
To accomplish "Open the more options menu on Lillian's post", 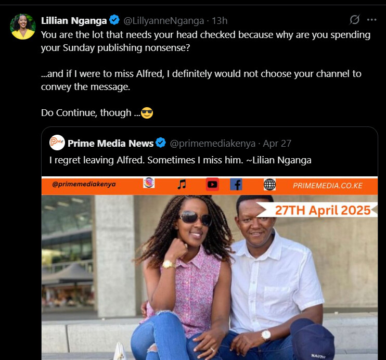I will point(371,20).
